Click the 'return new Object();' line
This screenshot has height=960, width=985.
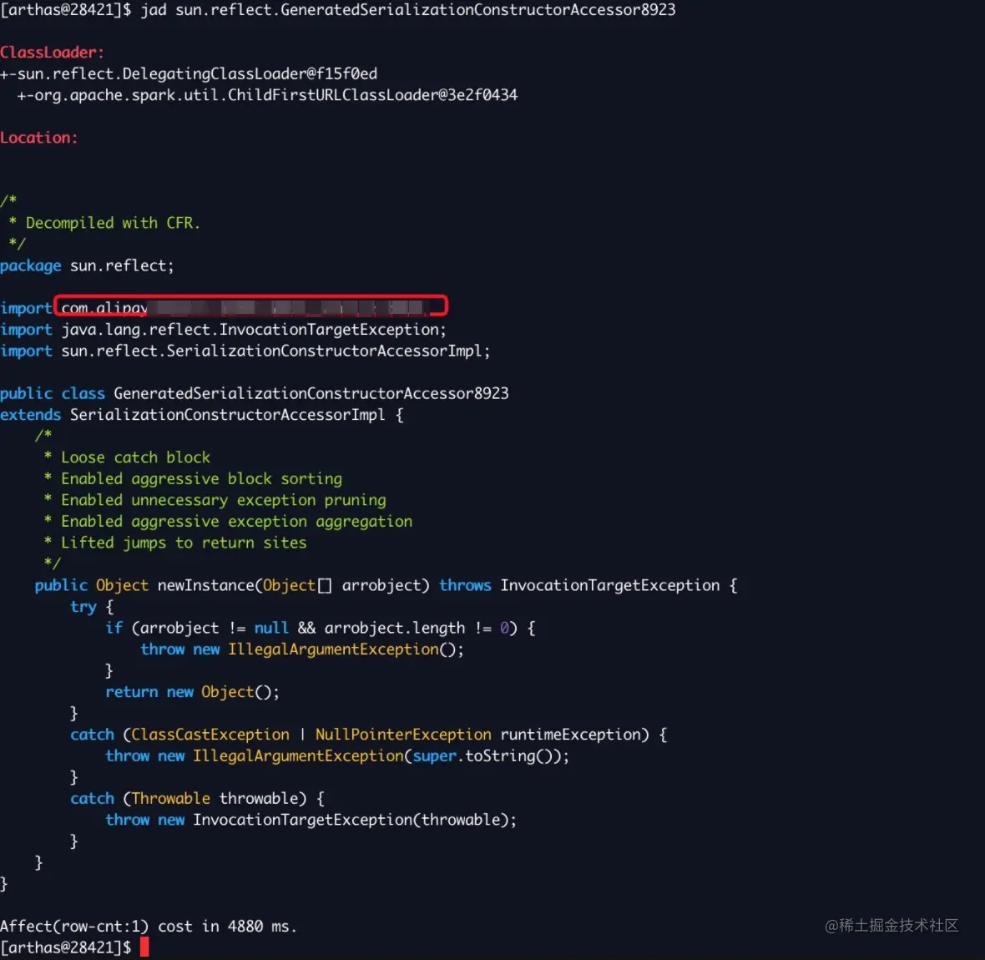point(192,692)
